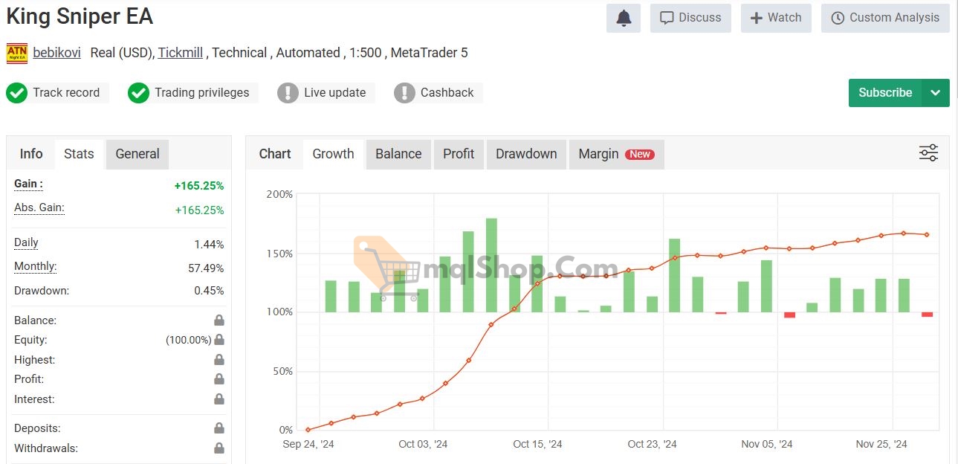Show the Drawdown chart tab
Screen dimensions: 958x464
click(526, 154)
